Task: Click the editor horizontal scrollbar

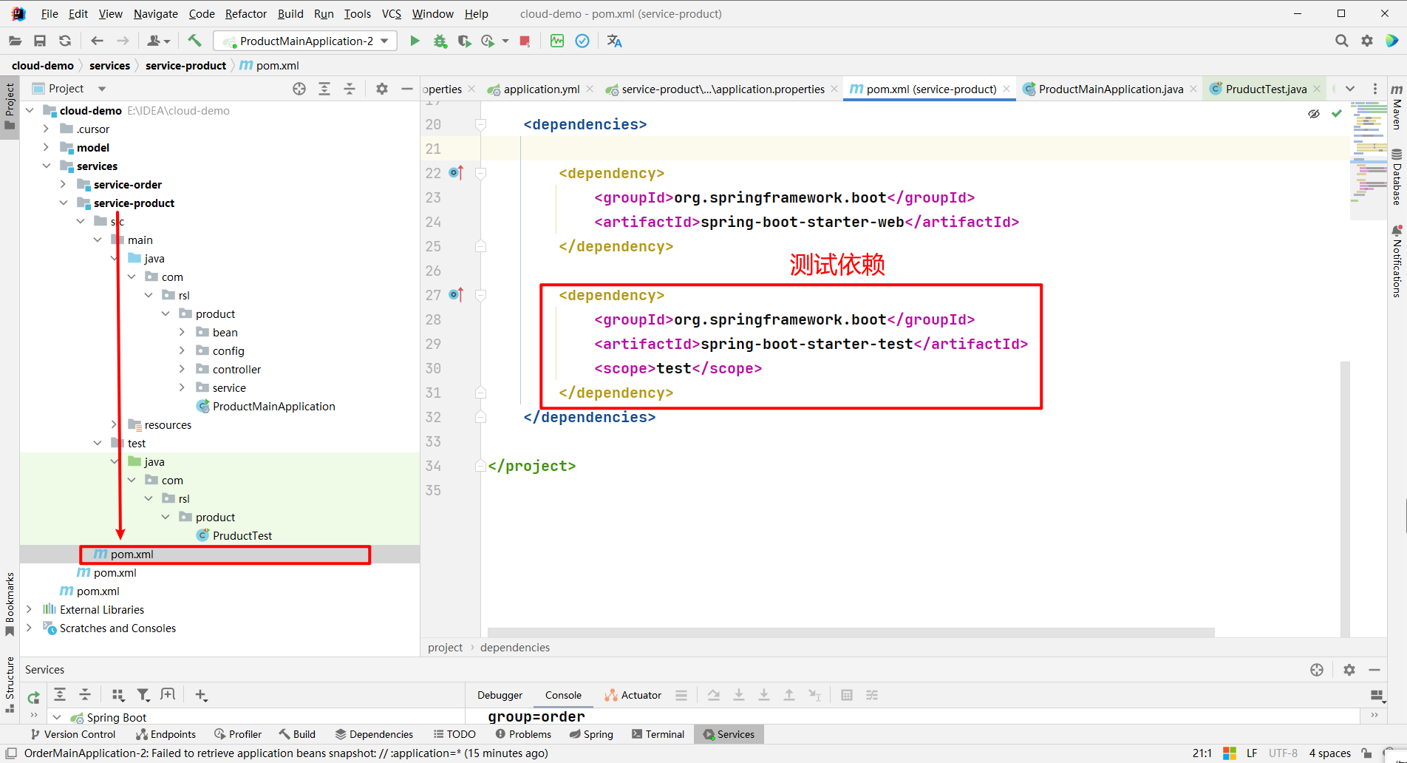Action: click(851, 633)
